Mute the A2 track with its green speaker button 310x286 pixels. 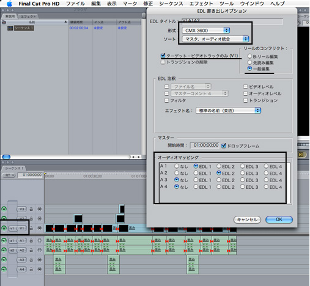click(x=4, y=250)
